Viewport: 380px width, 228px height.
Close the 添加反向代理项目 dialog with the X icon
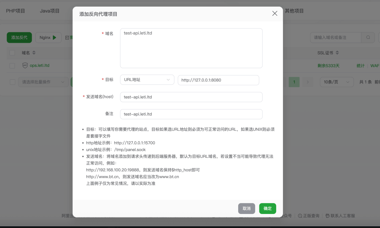point(275,13)
